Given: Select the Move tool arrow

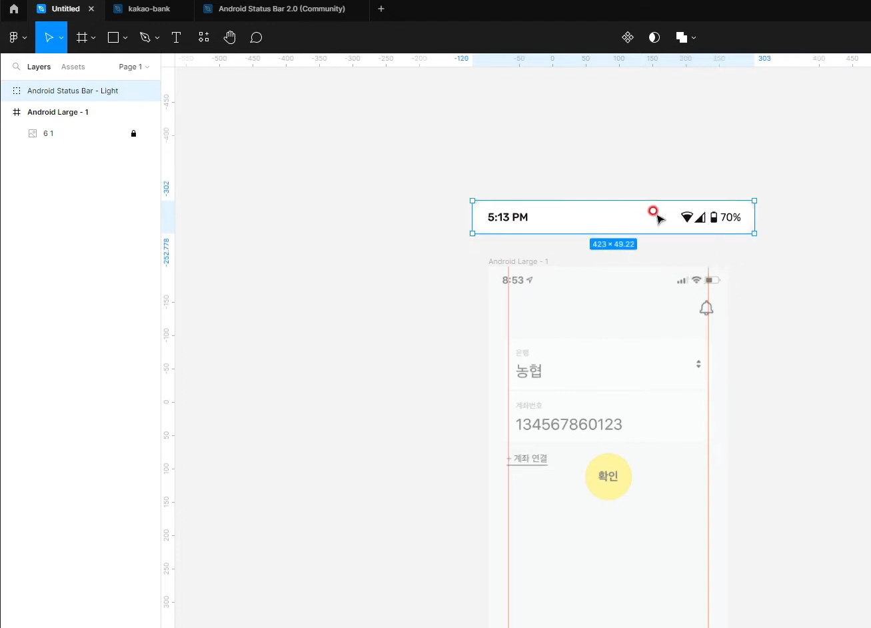Looking at the screenshot, I should click(48, 37).
